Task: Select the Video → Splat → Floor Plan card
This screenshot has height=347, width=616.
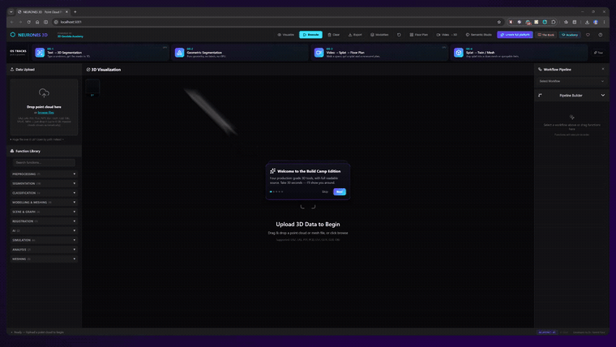Action: click(x=379, y=52)
